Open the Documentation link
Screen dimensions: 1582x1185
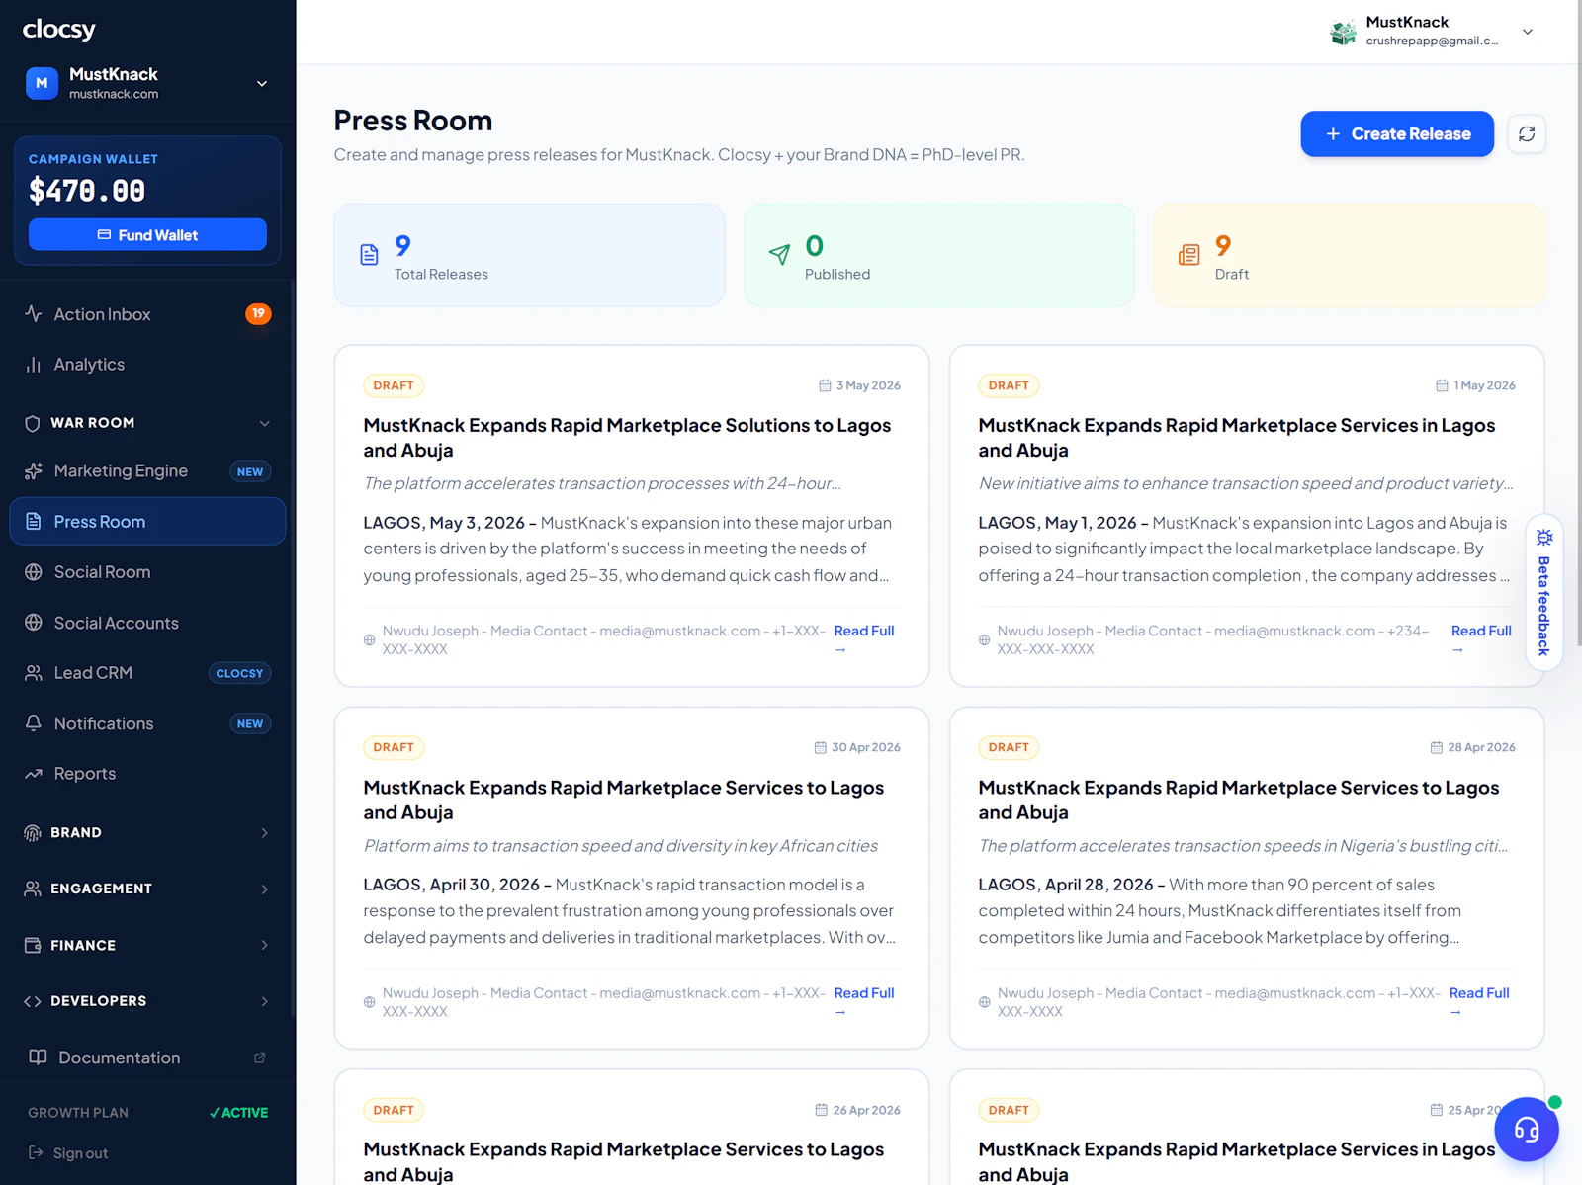click(147, 1058)
